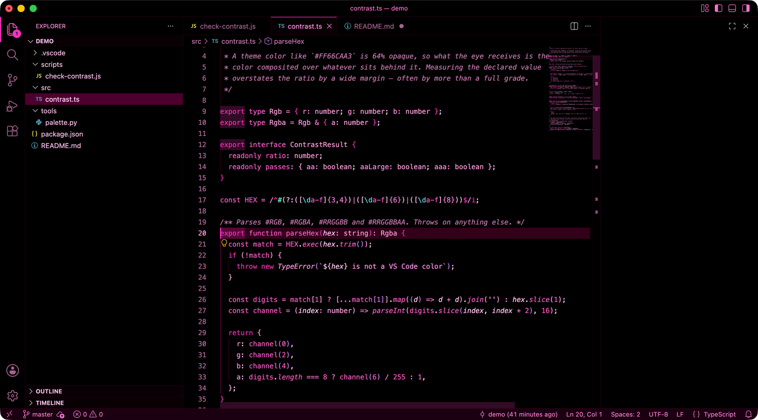Image resolution: width=758 pixels, height=420 pixels.
Task: Click line number 29 in gutter
Action: (202, 333)
